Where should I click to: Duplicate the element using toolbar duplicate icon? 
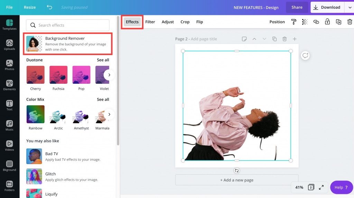tap(339, 22)
